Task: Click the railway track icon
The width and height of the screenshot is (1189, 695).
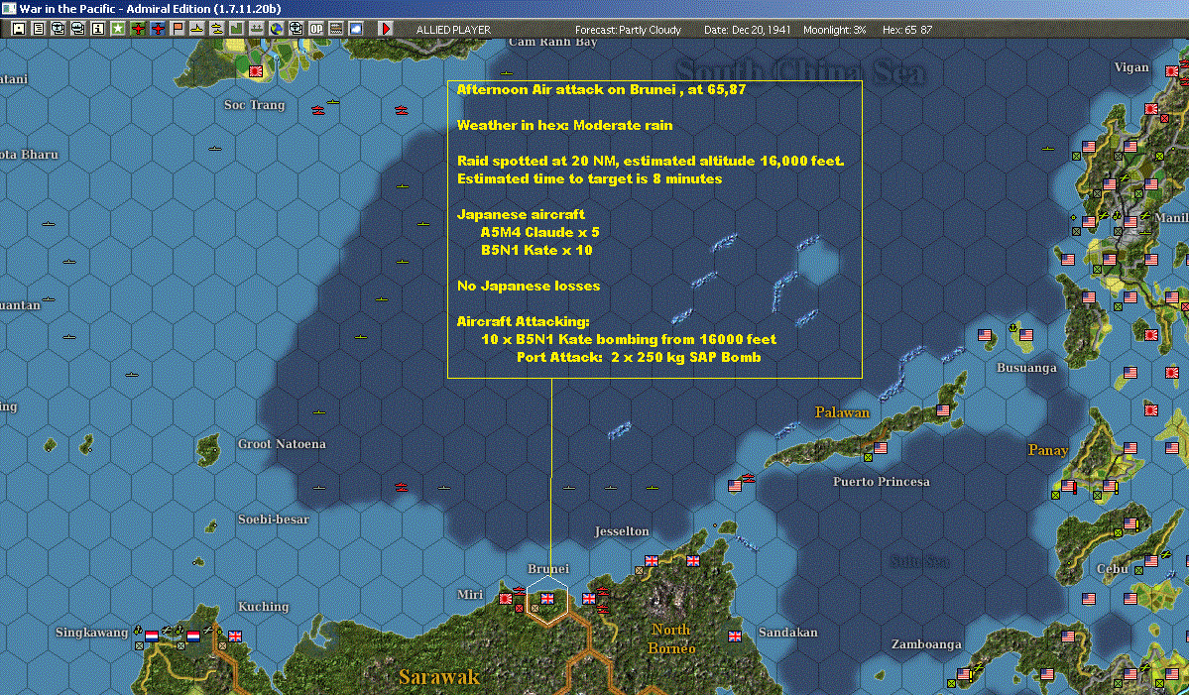Action: point(336,29)
